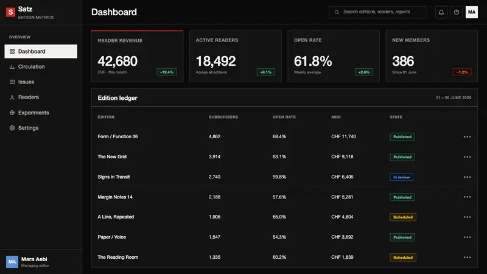Click the Open Rate column header

pos(284,117)
